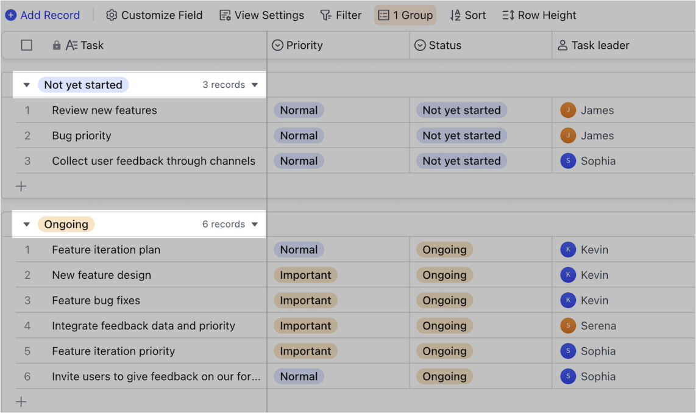Viewport: 696px width, 413px height.
Task: Click Kevin avatar in New feature design row
Action: click(568, 275)
